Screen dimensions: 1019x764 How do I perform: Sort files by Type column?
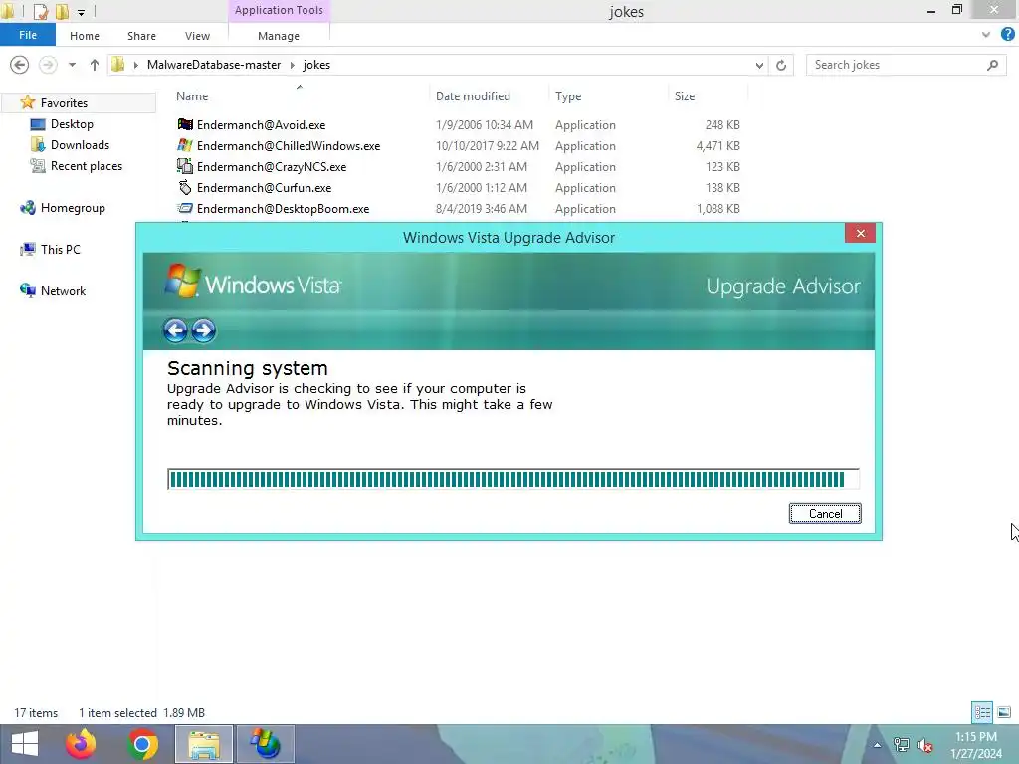[568, 96]
